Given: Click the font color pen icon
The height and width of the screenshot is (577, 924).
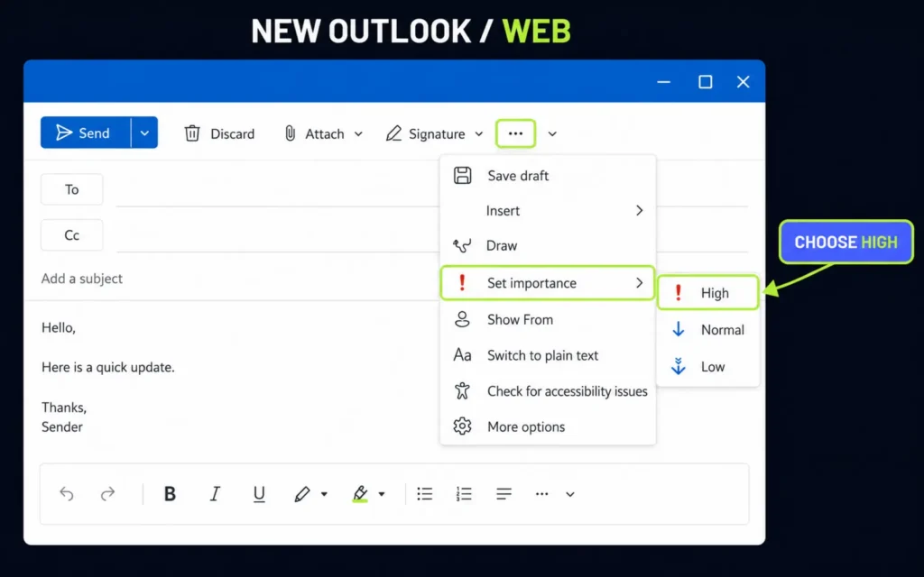Looking at the screenshot, I should 302,494.
